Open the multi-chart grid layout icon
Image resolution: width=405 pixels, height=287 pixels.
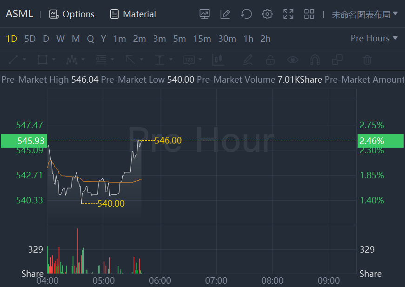click(x=309, y=14)
